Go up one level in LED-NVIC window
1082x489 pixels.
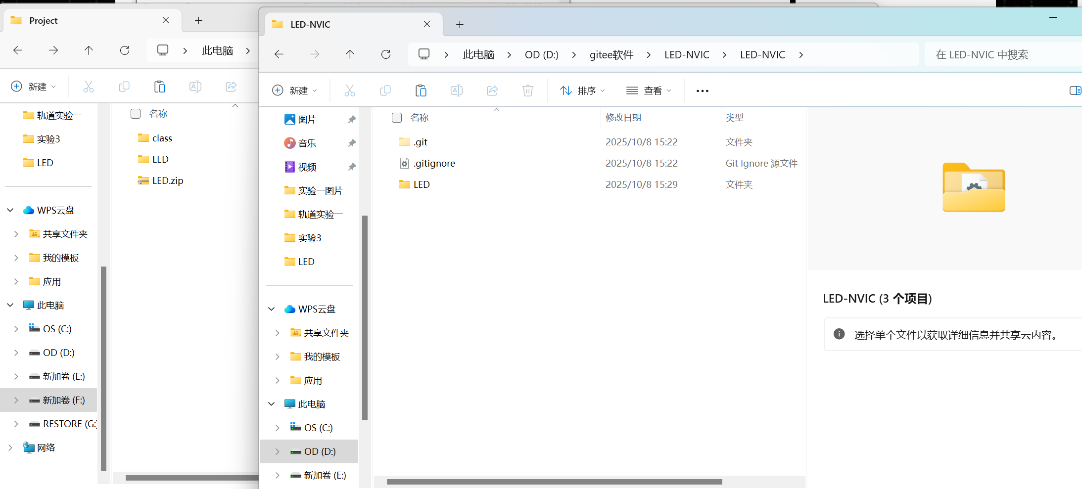coord(350,54)
